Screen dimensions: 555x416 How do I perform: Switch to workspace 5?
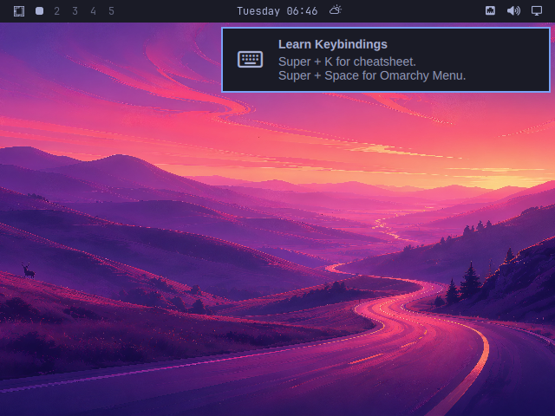(112, 11)
